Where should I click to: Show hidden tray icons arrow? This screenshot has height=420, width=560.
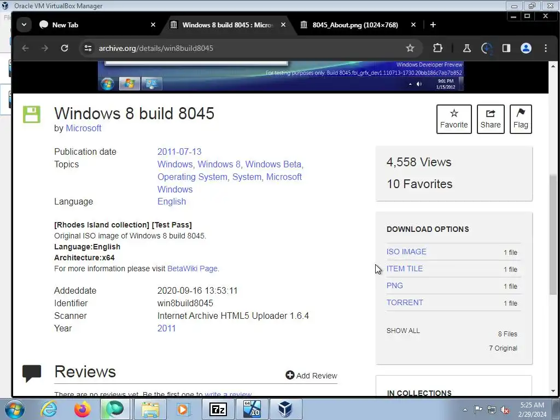click(465, 410)
